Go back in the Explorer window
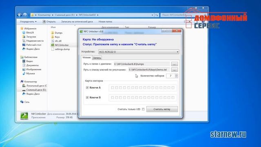This screenshot has width=261, height=147. tap(20, 15)
